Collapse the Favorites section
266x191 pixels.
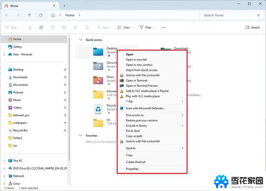(81, 136)
